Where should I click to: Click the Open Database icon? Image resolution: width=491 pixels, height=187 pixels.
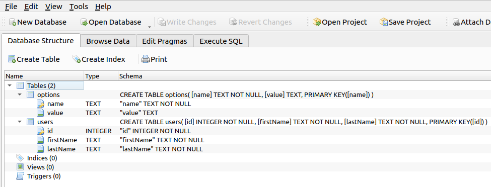click(84, 22)
